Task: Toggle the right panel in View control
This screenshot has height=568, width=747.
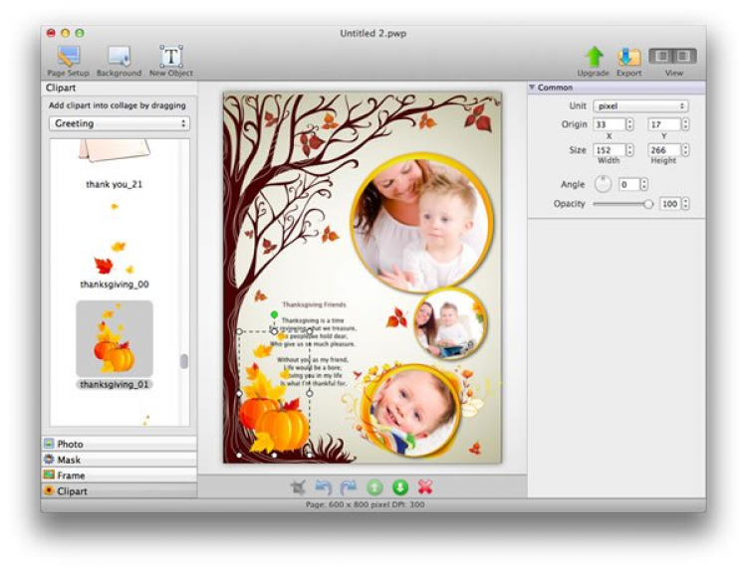Action: [x=684, y=57]
